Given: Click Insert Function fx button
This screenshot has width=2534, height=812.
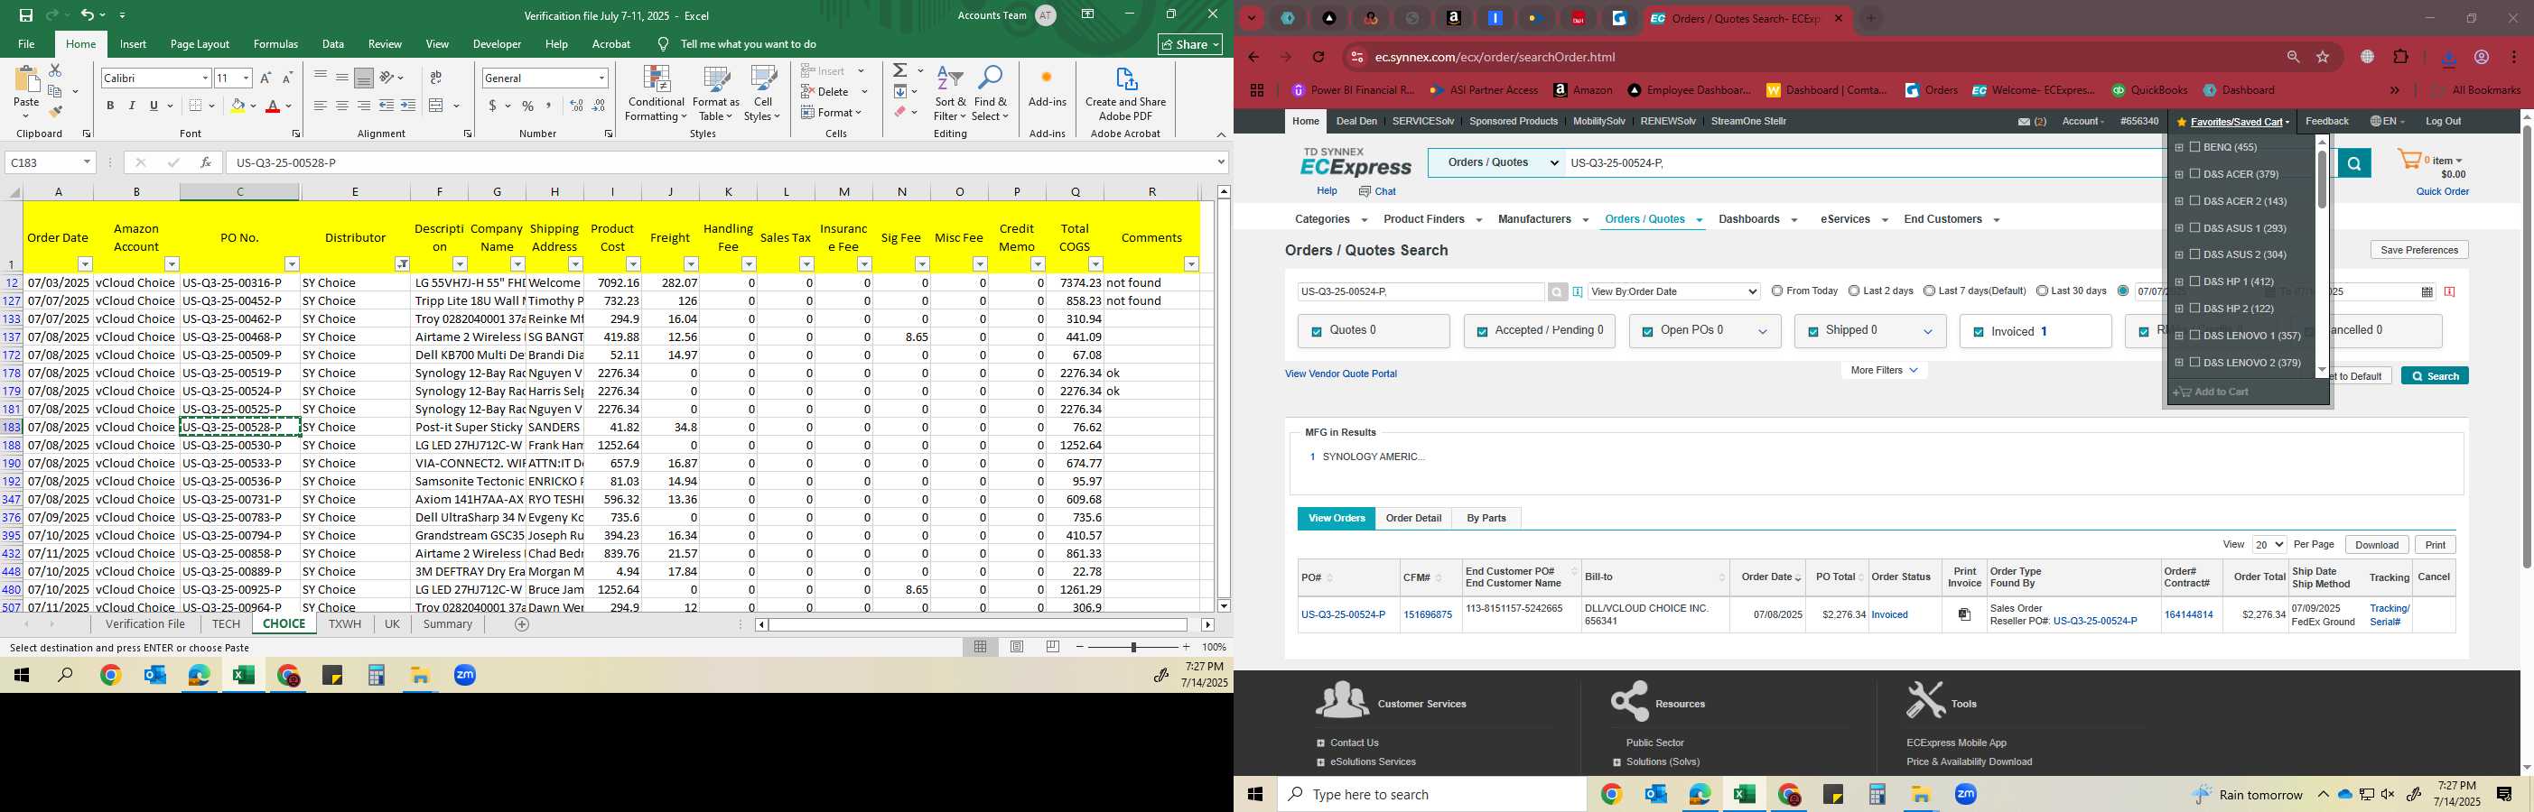Looking at the screenshot, I should point(205,162).
